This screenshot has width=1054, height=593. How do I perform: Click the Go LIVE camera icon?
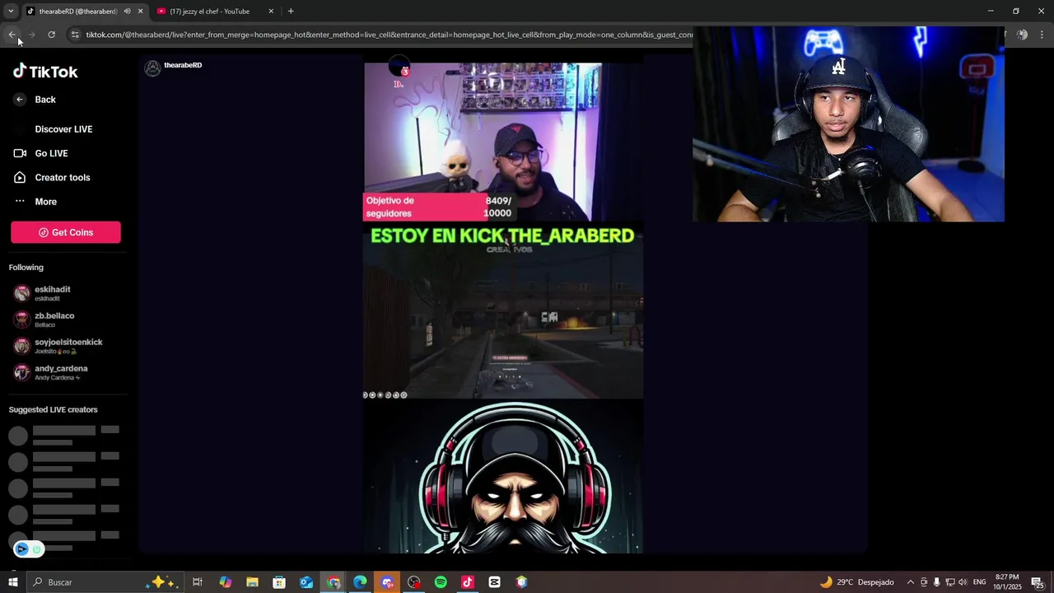pos(20,153)
